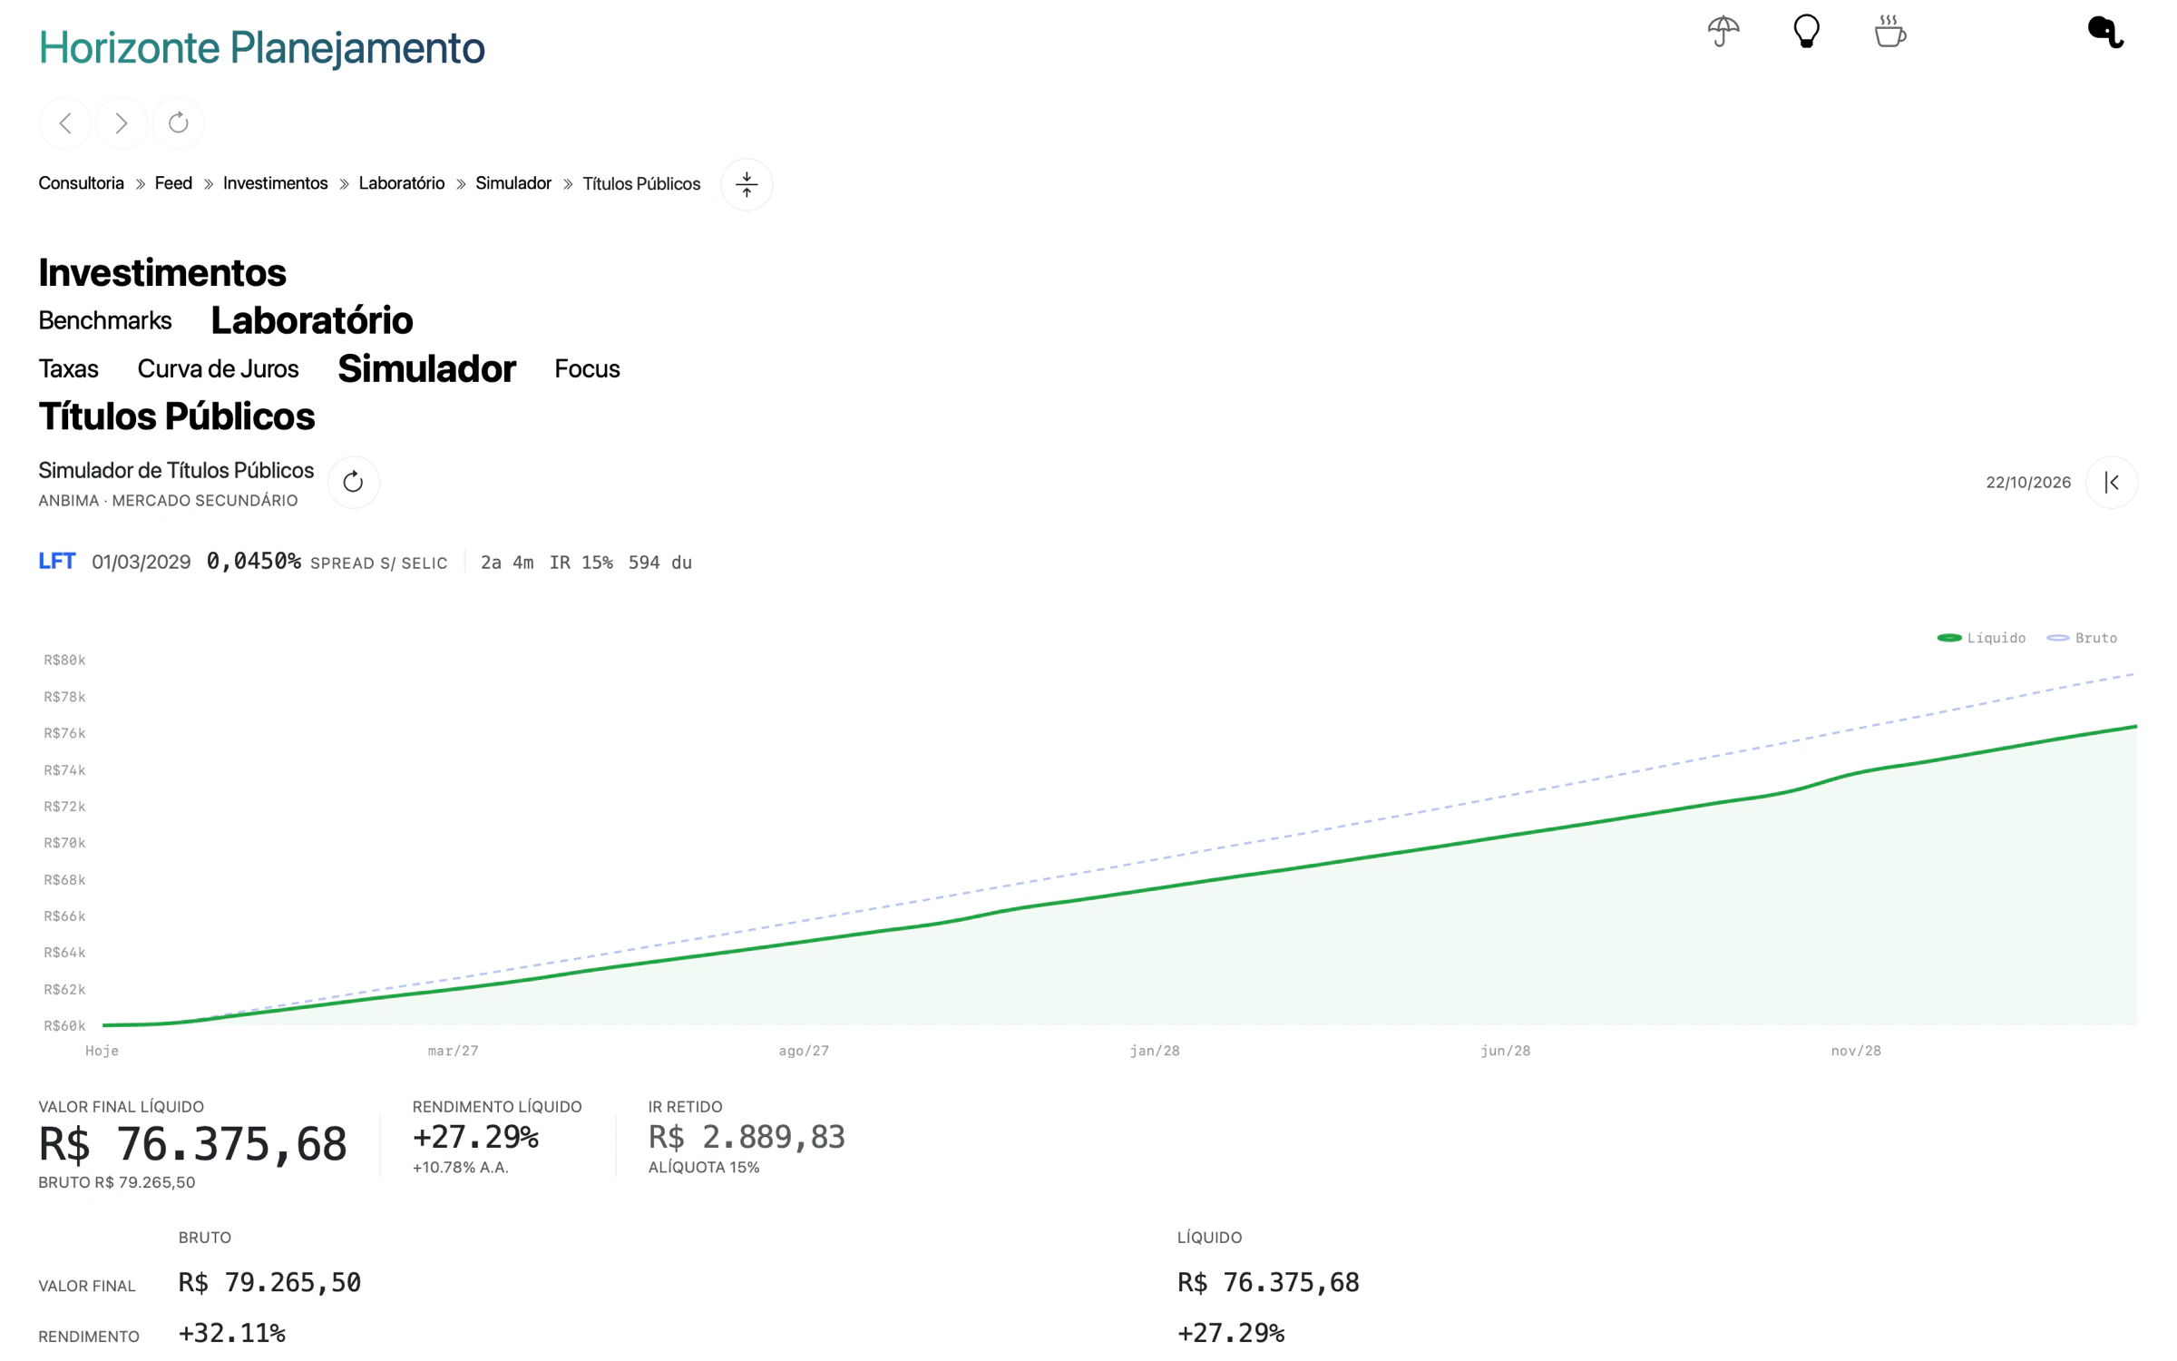Switch to the Benchmarks tab
2177x1361 pixels.
105,320
